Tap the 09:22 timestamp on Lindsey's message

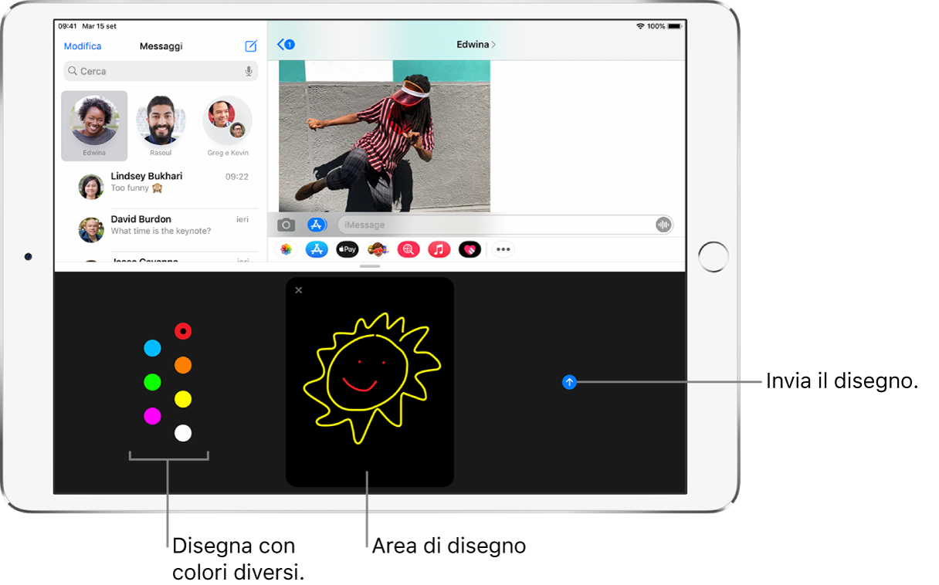click(237, 177)
